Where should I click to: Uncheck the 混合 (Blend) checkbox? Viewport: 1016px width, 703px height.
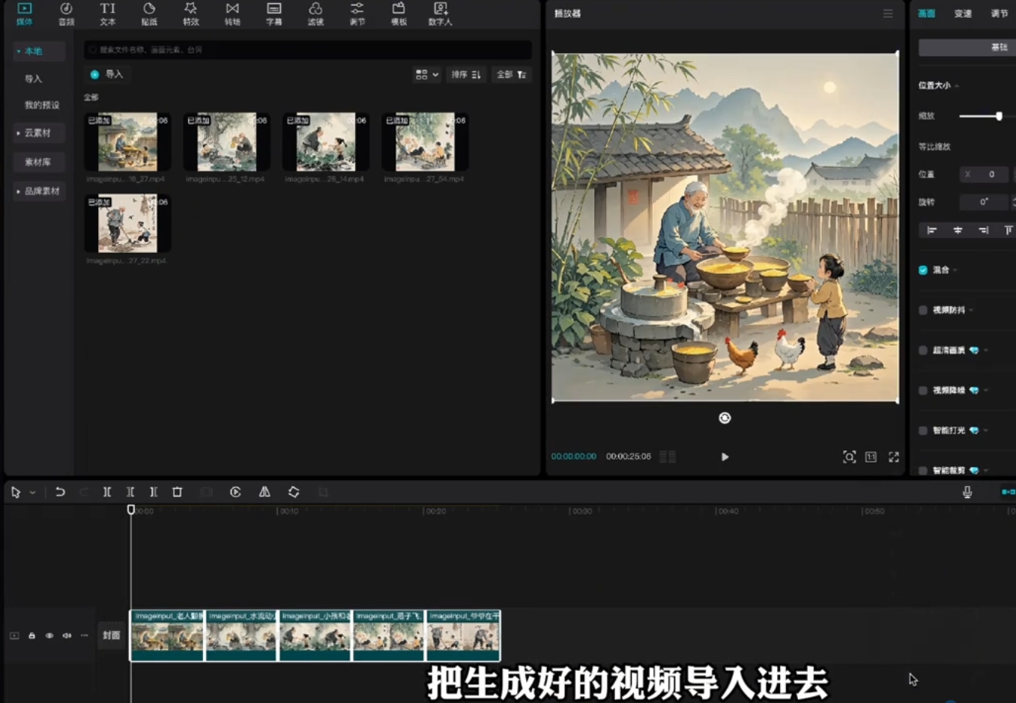pyautogui.click(x=923, y=270)
